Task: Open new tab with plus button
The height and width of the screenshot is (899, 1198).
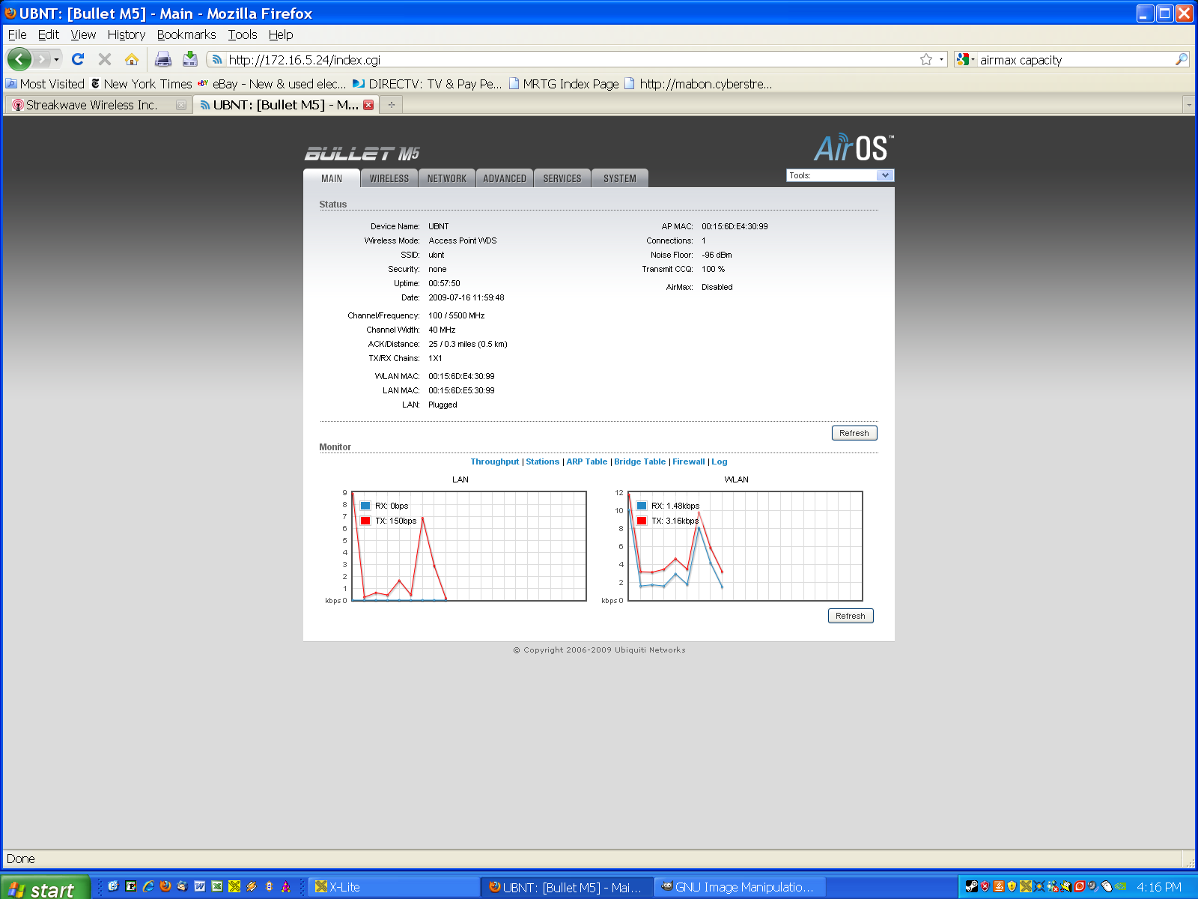Action: coord(391,105)
